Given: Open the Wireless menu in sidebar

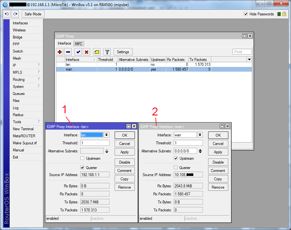Looking at the screenshot, I should tap(19, 30).
